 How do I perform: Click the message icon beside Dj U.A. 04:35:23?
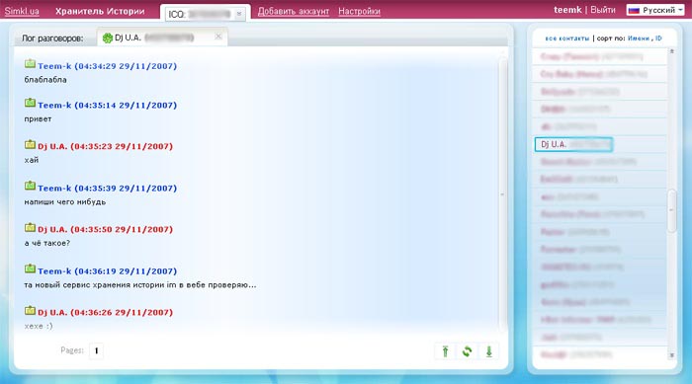[30, 144]
